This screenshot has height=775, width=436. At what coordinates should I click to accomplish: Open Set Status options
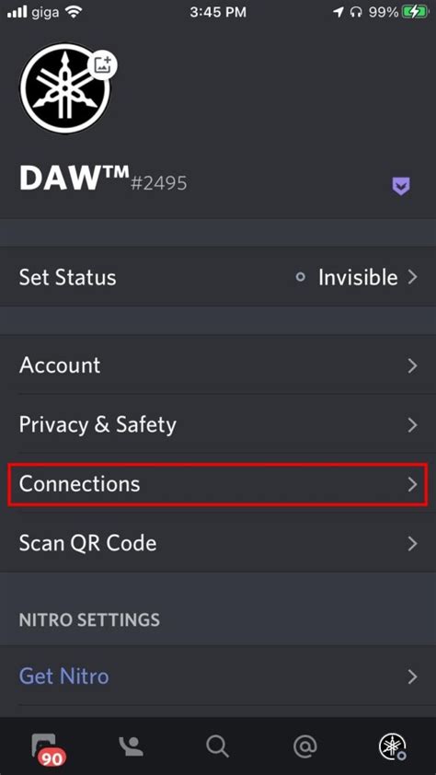pyautogui.click(x=218, y=277)
